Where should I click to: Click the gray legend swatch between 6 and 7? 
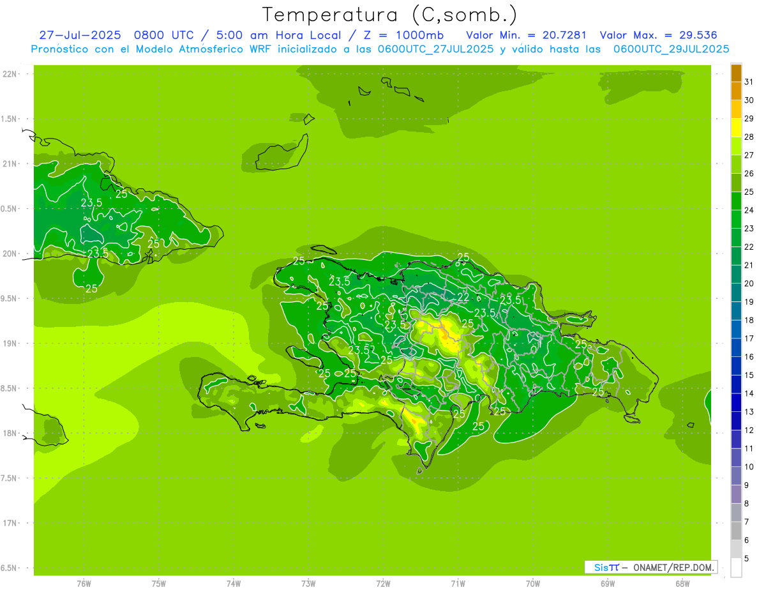[736, 531]
